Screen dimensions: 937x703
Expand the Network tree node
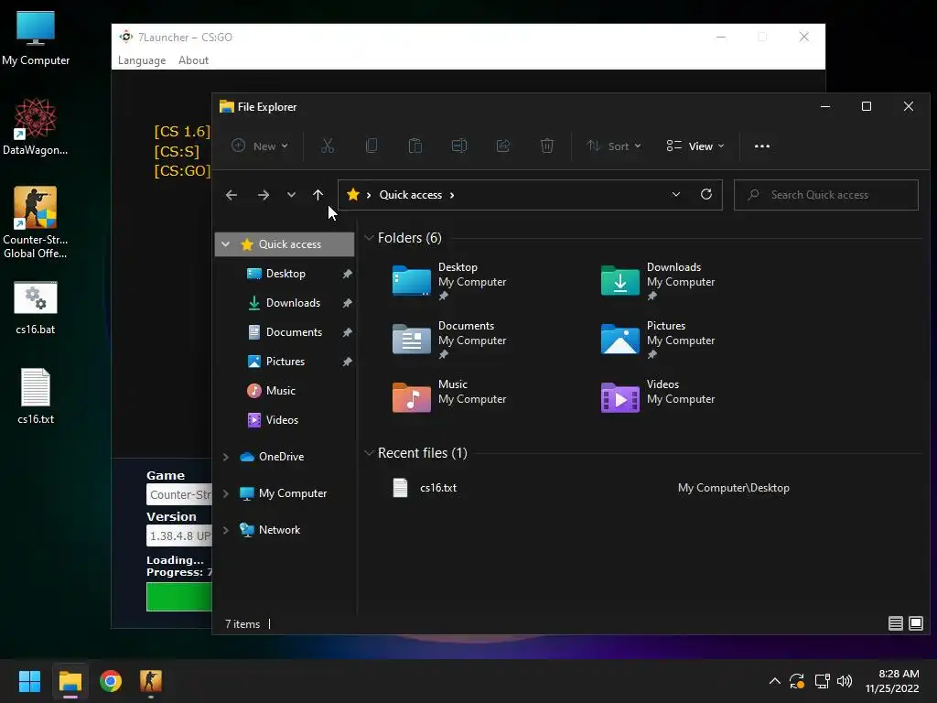225,530
